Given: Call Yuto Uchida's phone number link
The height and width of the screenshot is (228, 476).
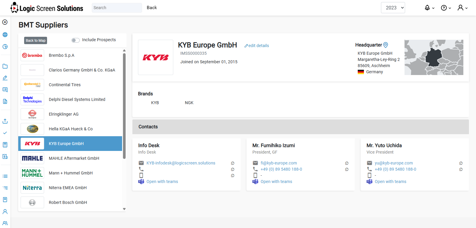Looking at the screenshot, I should coord(395,169).
